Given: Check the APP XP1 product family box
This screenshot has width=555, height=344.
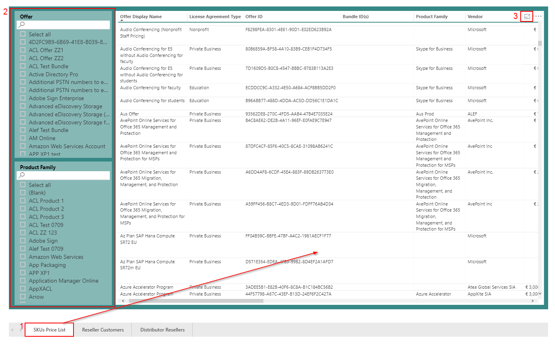Looking at the screenshot, I should point(23,273).
